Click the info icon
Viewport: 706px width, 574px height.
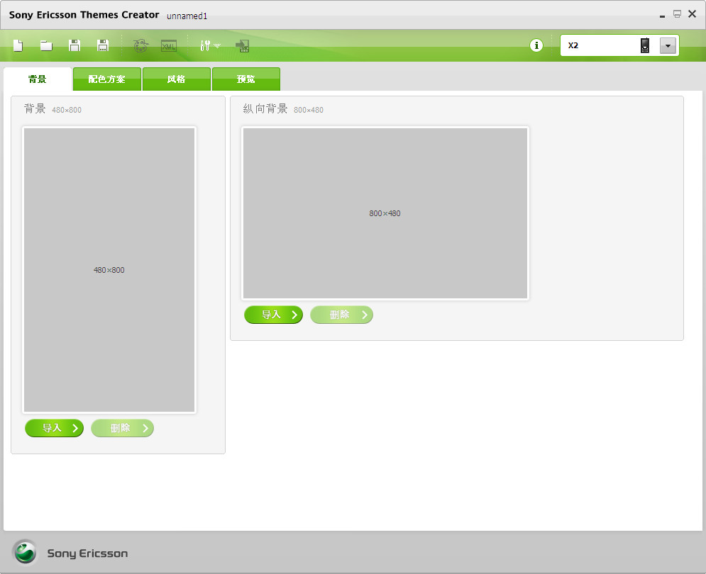click(x=536, y=45)
